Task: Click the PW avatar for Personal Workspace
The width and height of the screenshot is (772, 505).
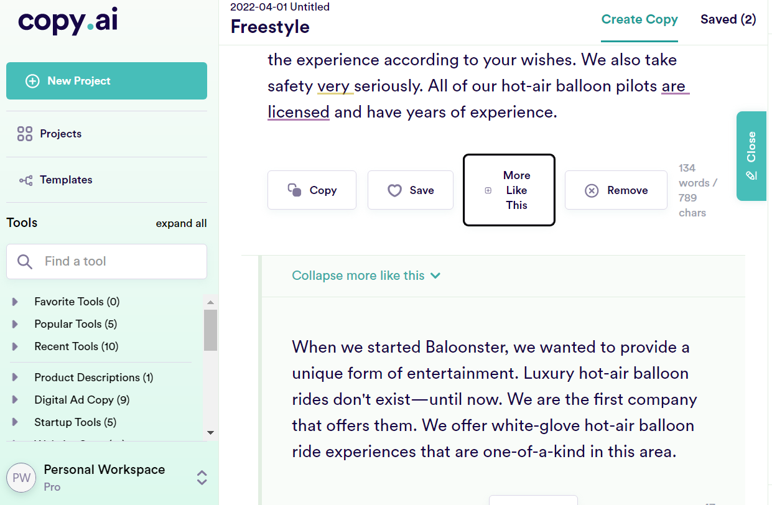Action: coord(21,477)
